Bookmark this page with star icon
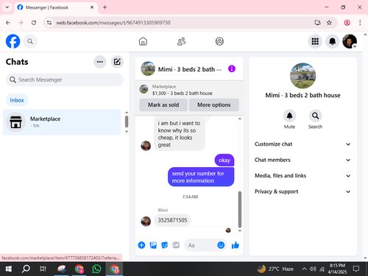The image size is (368, 276). (x=329, y=23)
